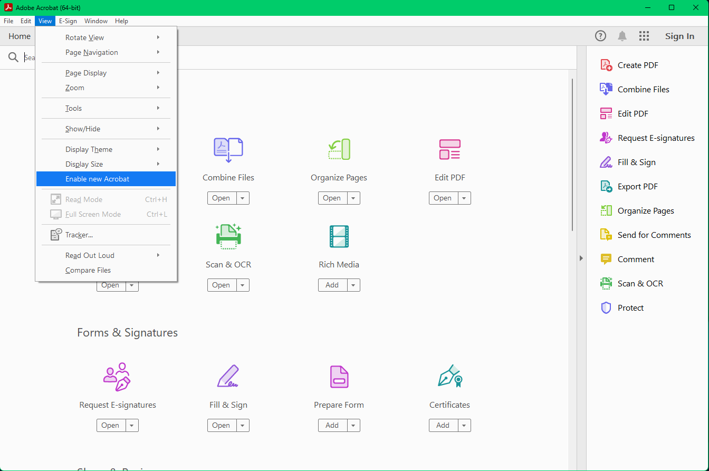Expand dropdown arrow beside Request E-signatures Open
The width and height of the screenshot is (709, 471).
[131, 425]
